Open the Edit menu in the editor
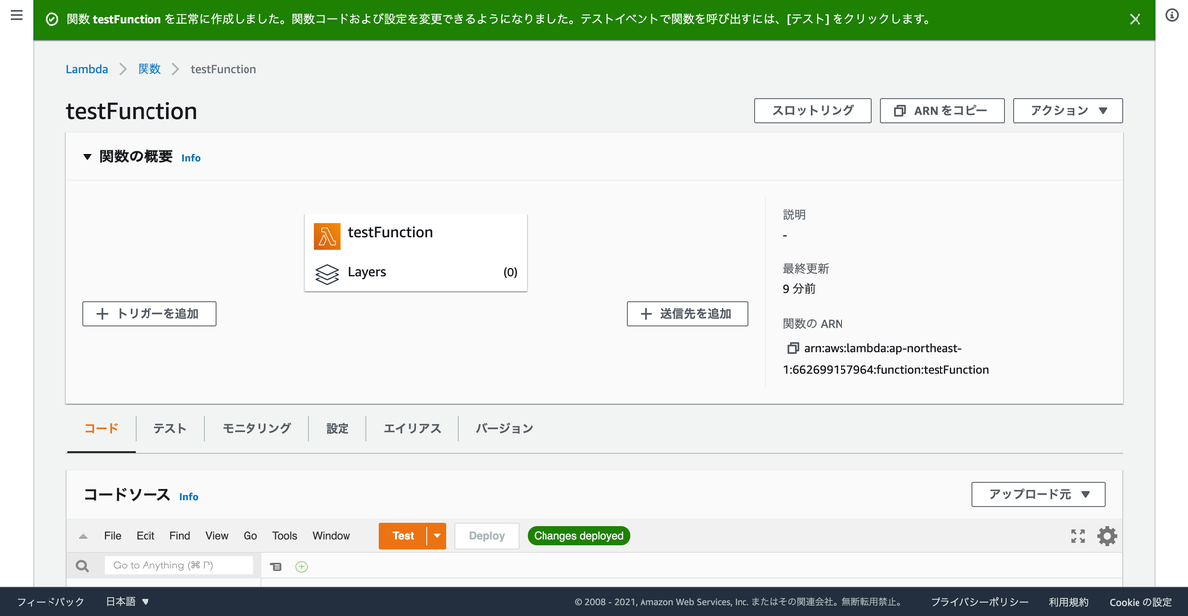The image size is (1188, 616). coord(146,536)
